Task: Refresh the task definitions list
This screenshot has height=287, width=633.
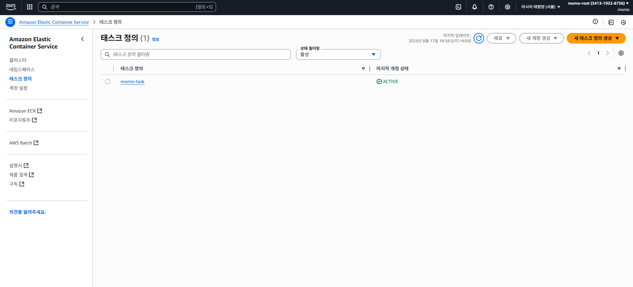Action: point(479,38)
